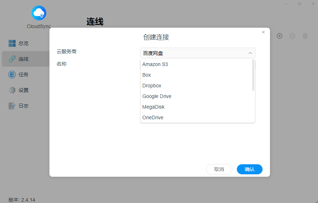Collapse the 云服务商 dropdown arrow

pyautogui.click(x=250, y=53)
